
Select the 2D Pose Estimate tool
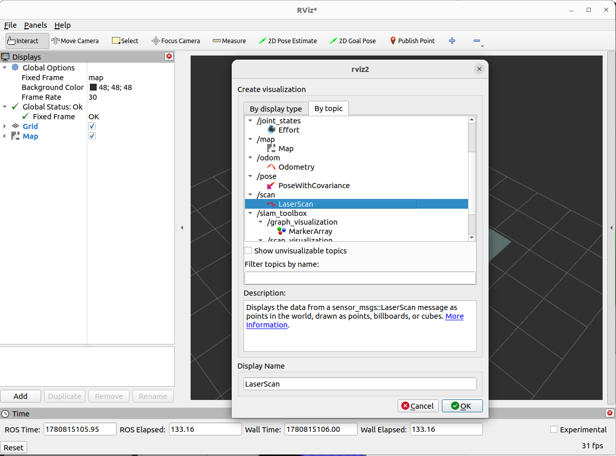point(288,41)
